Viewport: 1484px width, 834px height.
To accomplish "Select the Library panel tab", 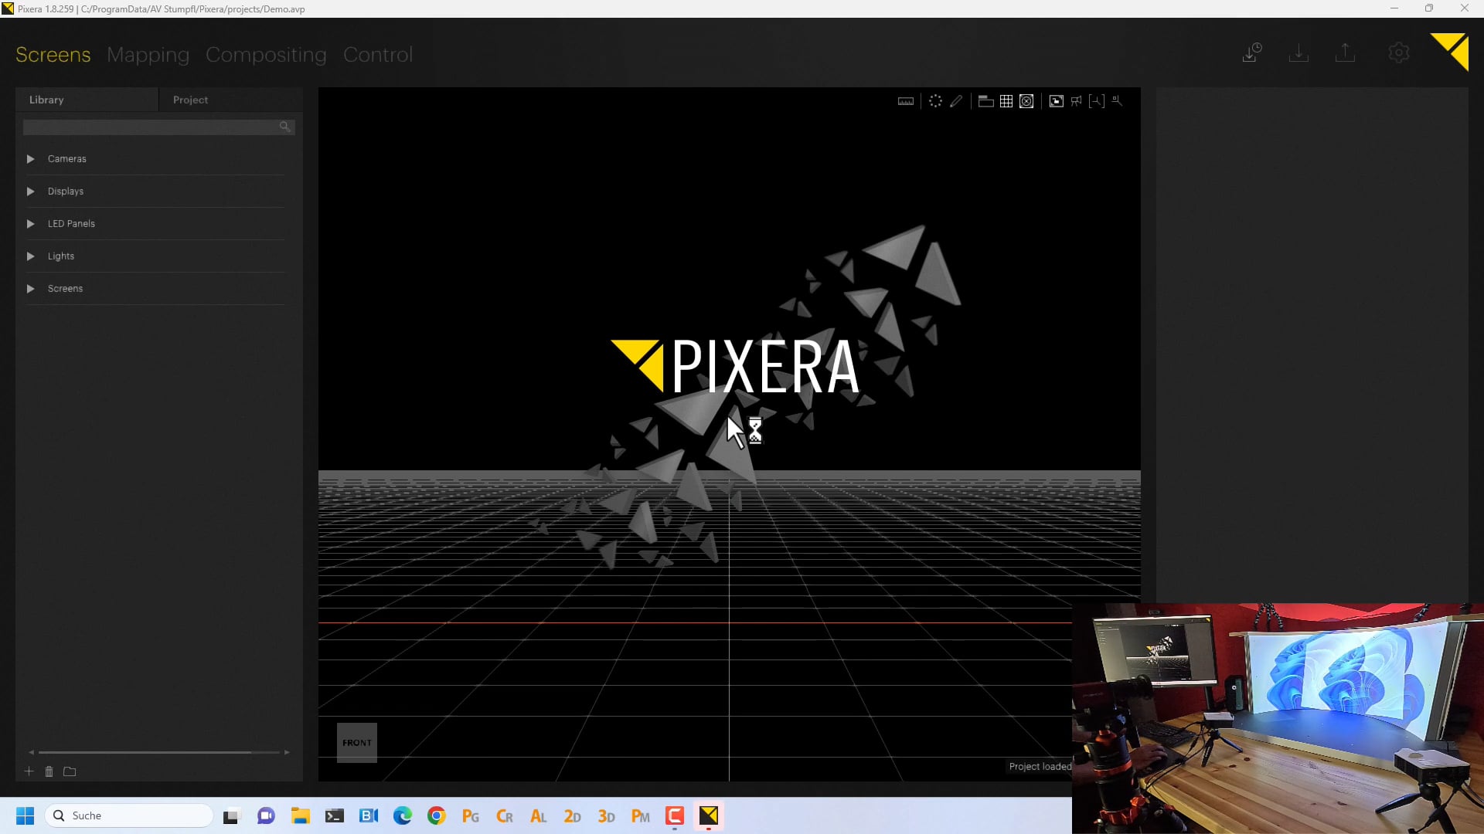I will 87,100.
